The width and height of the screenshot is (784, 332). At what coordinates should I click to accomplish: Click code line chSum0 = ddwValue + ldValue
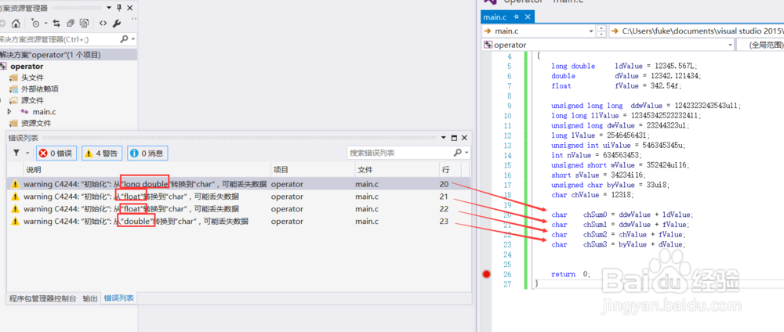click(622, 215)
